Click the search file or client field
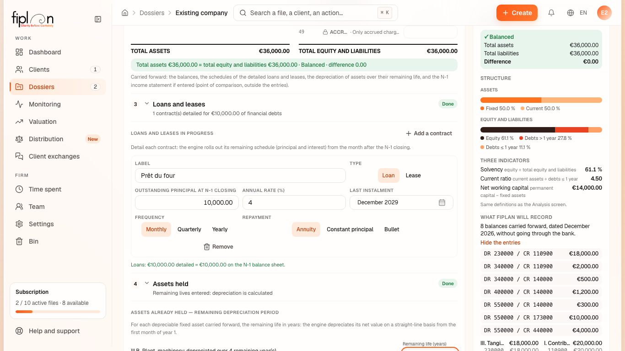The height and width of the screenshot is (351, 625). [316, 13]
